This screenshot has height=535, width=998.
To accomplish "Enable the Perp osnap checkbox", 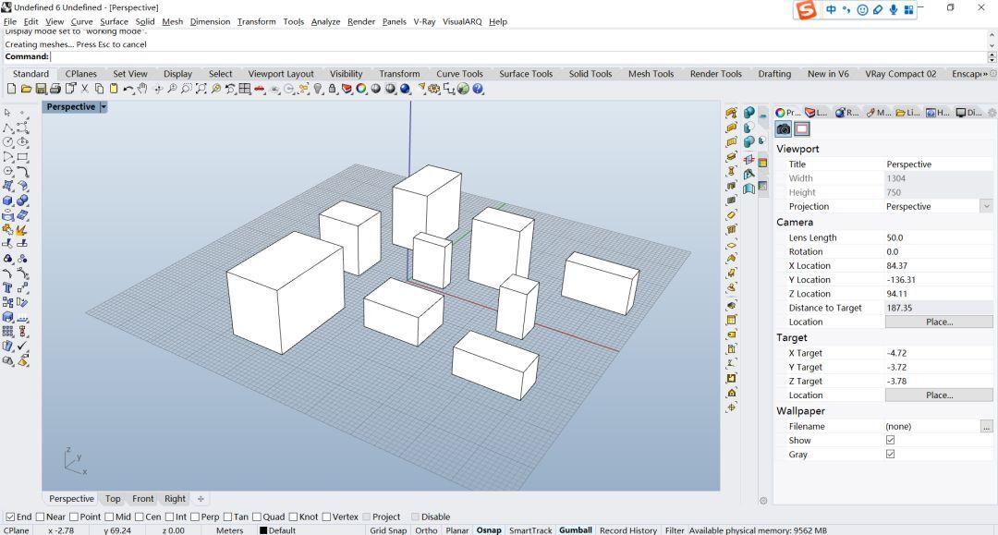I will [195, 517].
